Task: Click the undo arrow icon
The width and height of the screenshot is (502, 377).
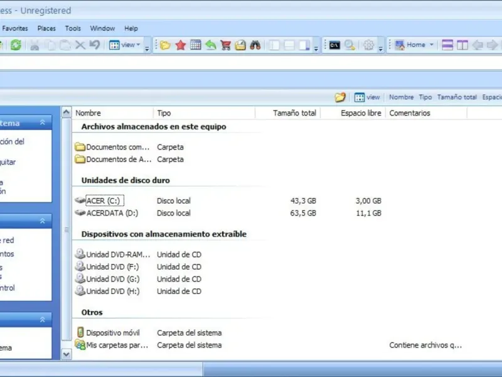Action: 95,45
